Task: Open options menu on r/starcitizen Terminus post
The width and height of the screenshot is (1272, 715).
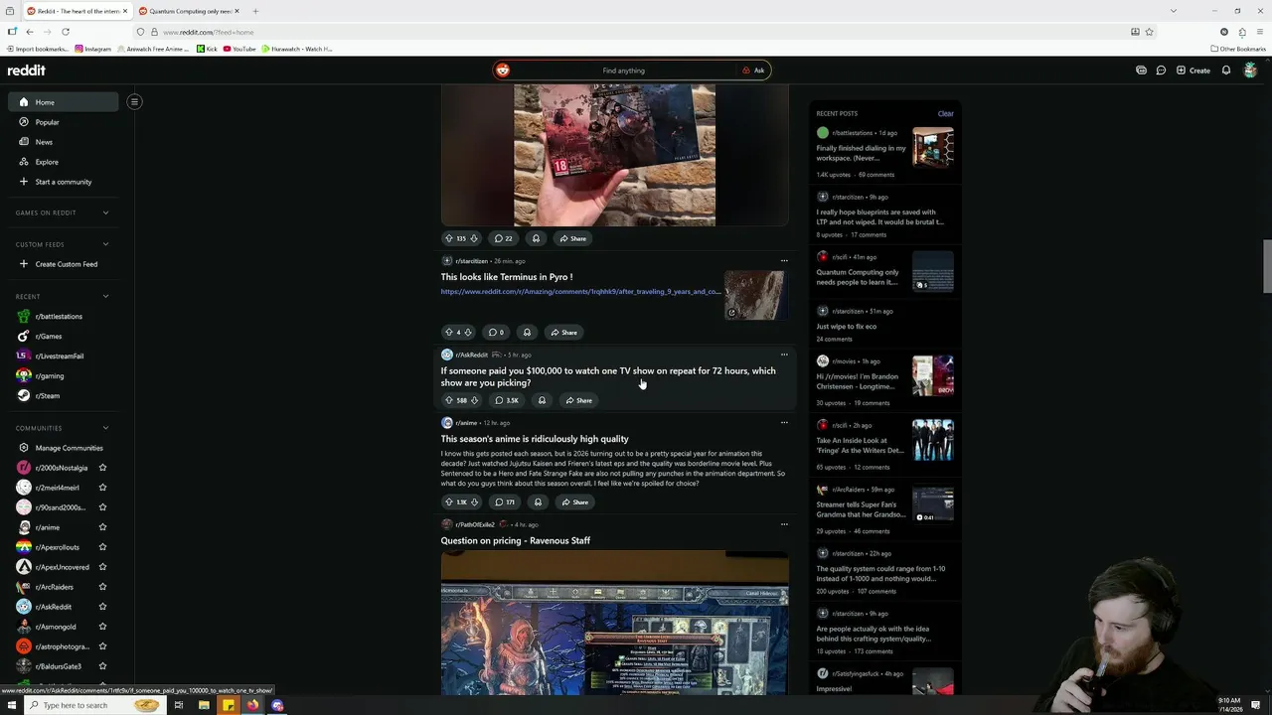Action: [784, 261]
